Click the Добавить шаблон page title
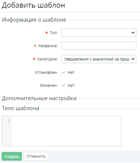This screenshot has width=140, height=163. [x=33, y=5]
